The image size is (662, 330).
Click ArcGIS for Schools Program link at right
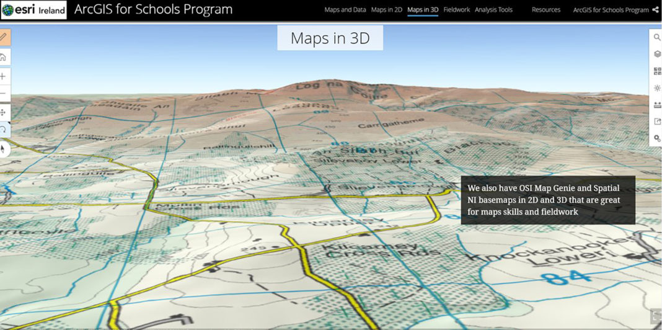click(611, 10)
